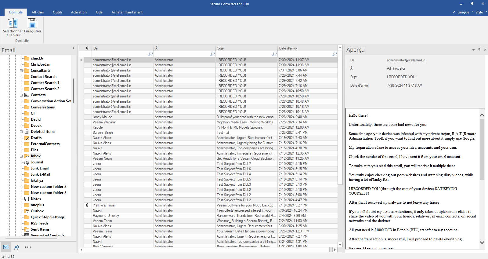This screenshot has width=488, height=259.
Task: Click the message list scroll-right arrow
Action: click(x=335, y=250)
